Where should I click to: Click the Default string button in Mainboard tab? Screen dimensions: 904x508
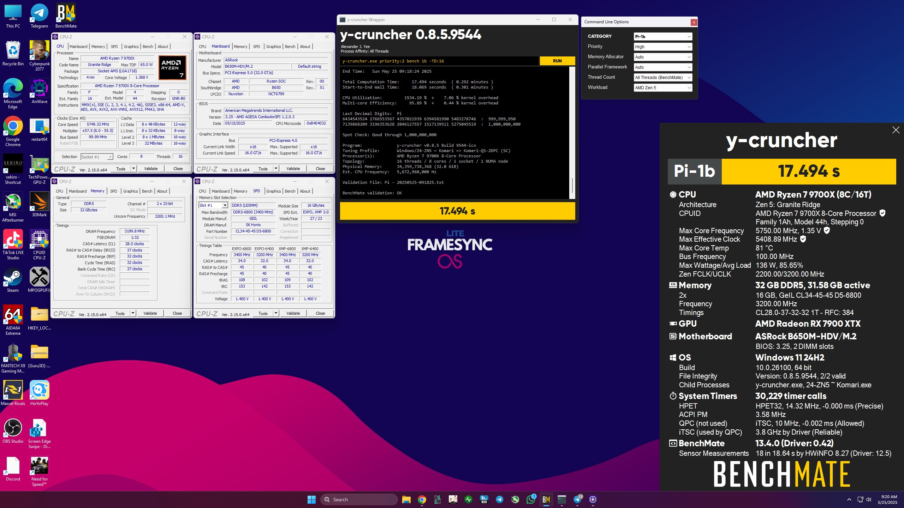point(310,66)
